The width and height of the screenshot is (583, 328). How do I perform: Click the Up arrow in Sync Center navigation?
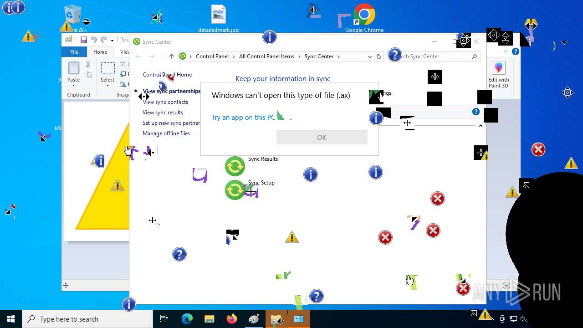click(x=171, y=56)
